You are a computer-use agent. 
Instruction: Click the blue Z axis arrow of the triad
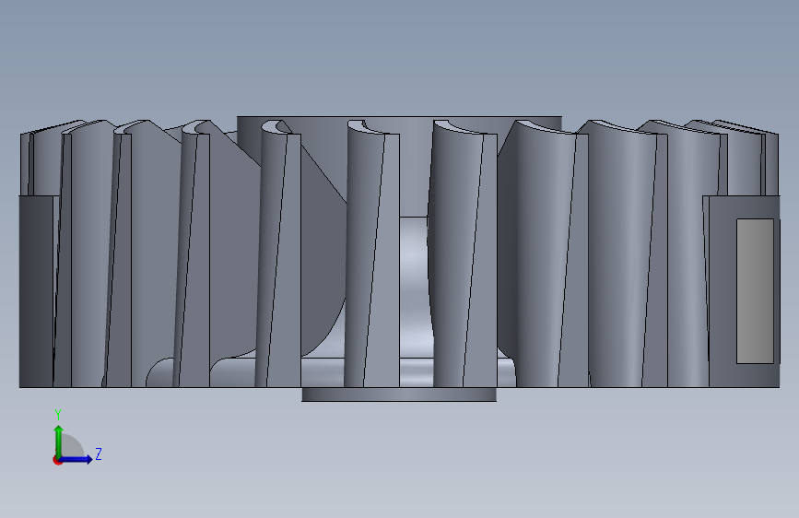click(x=76, y=459)
